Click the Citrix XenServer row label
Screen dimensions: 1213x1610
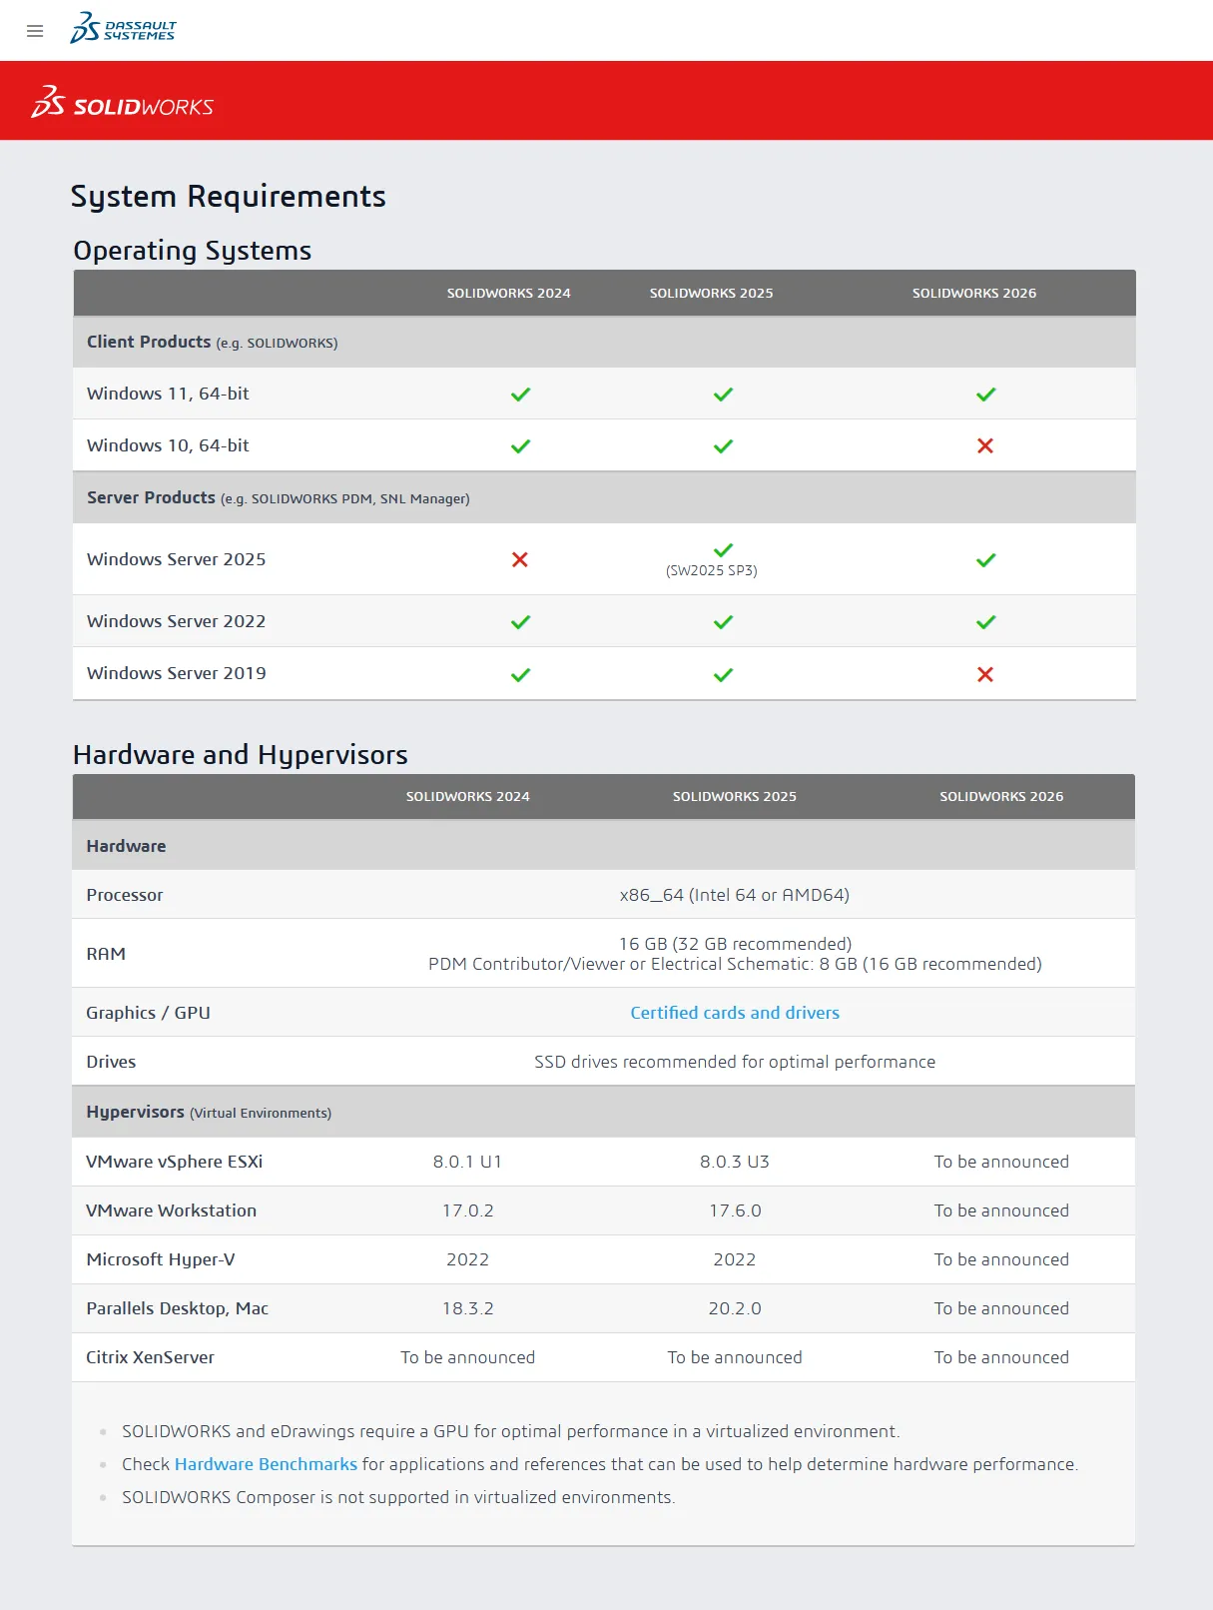[151, 1357]
